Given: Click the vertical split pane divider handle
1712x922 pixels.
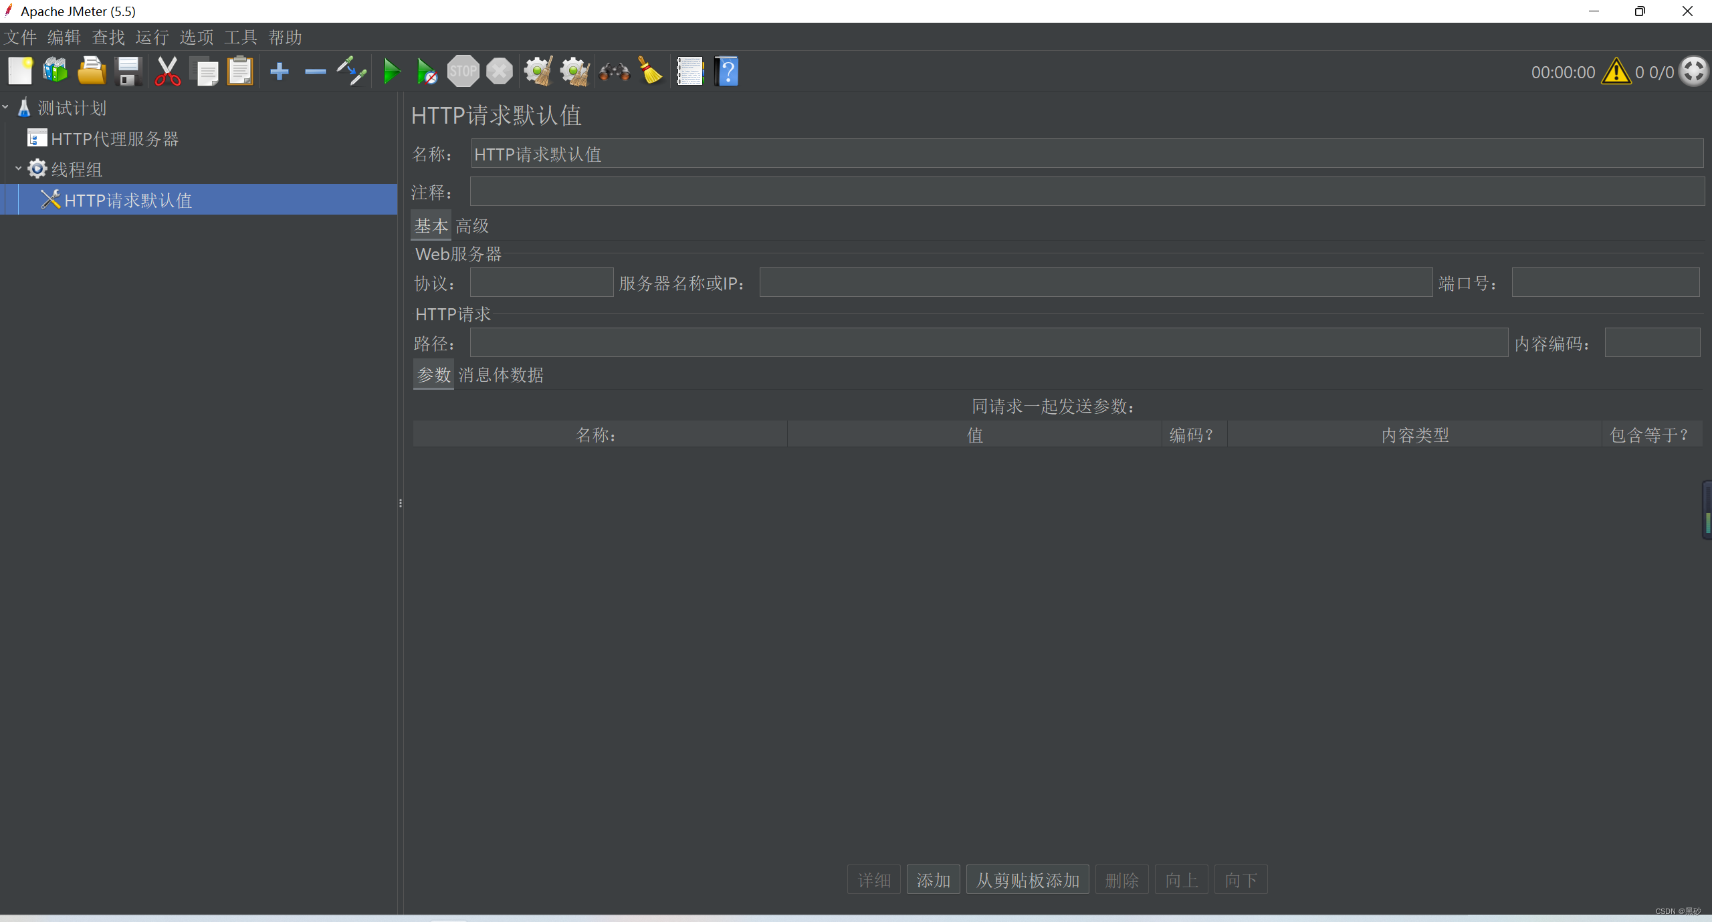Looking at the screenshot, I should pos(401,503).
